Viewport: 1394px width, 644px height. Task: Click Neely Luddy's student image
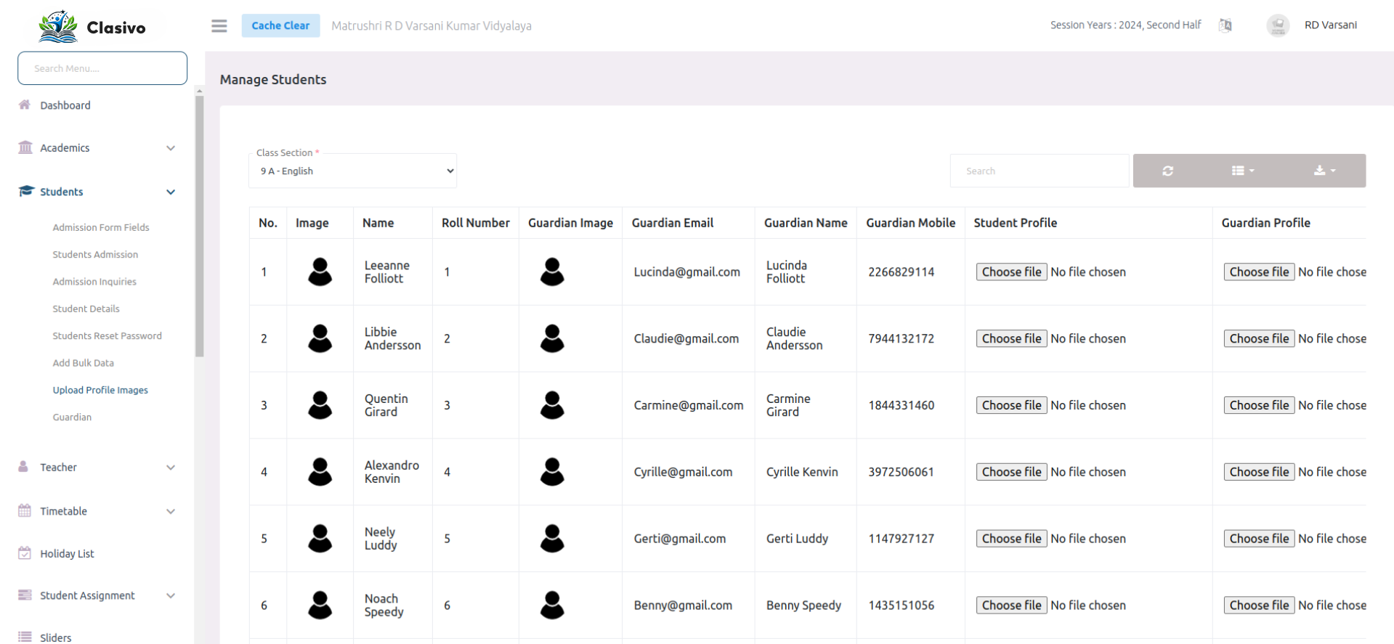[x=320, y=539]
